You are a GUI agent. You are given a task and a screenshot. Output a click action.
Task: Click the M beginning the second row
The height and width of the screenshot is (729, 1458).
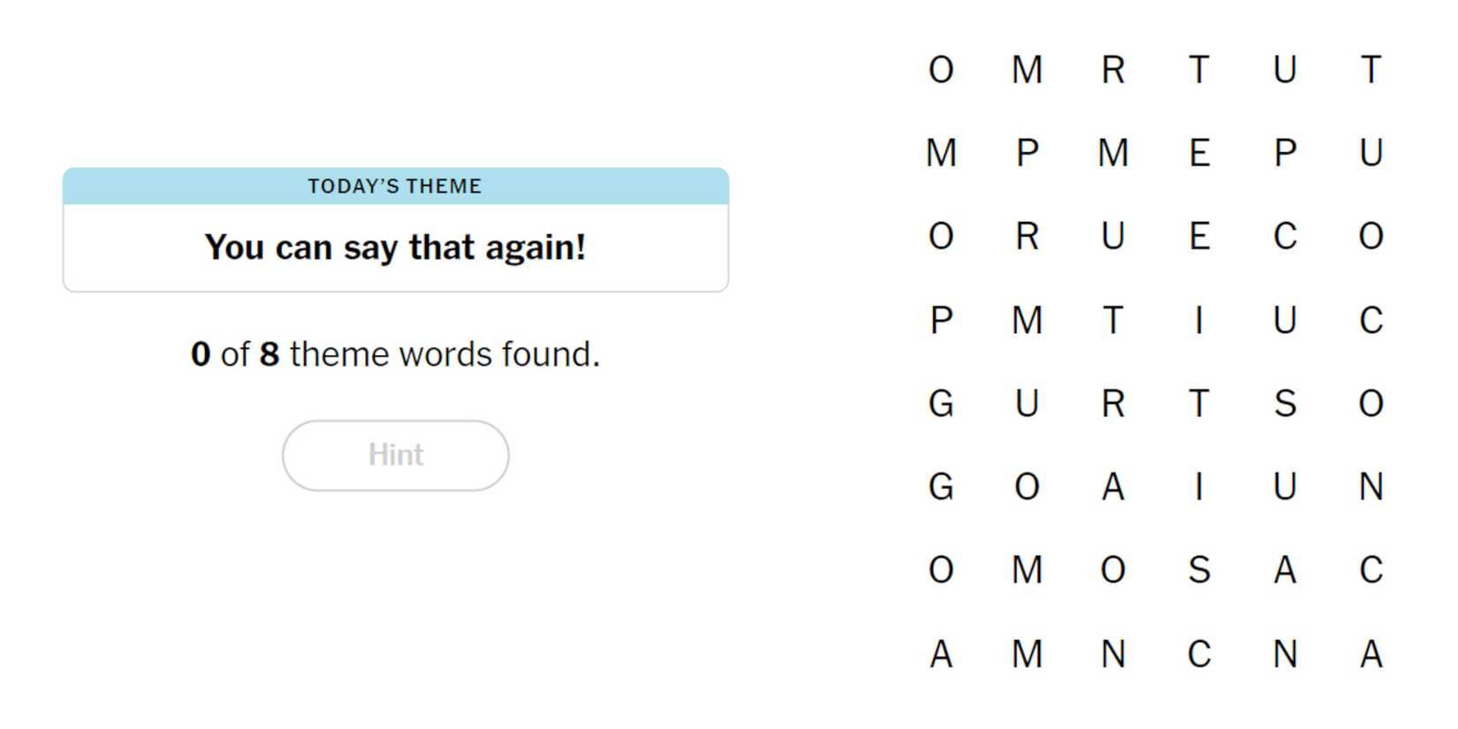point(941,152)
